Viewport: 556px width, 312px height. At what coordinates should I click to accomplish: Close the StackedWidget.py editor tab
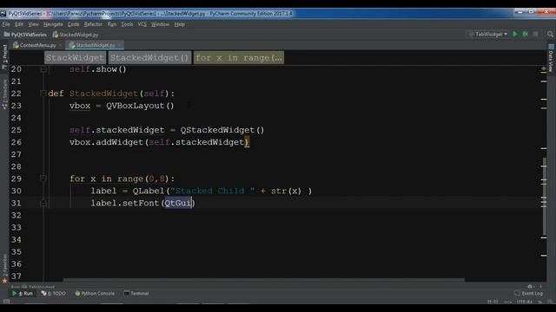pos(119,45)
